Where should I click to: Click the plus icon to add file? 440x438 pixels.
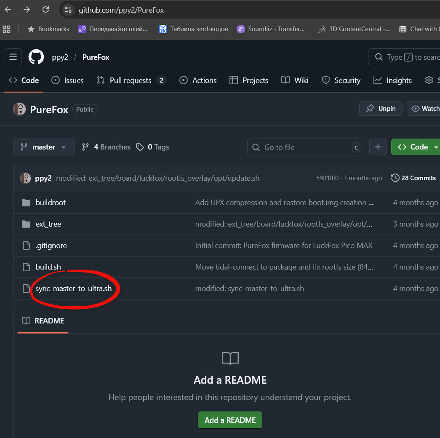click(378, 147)
